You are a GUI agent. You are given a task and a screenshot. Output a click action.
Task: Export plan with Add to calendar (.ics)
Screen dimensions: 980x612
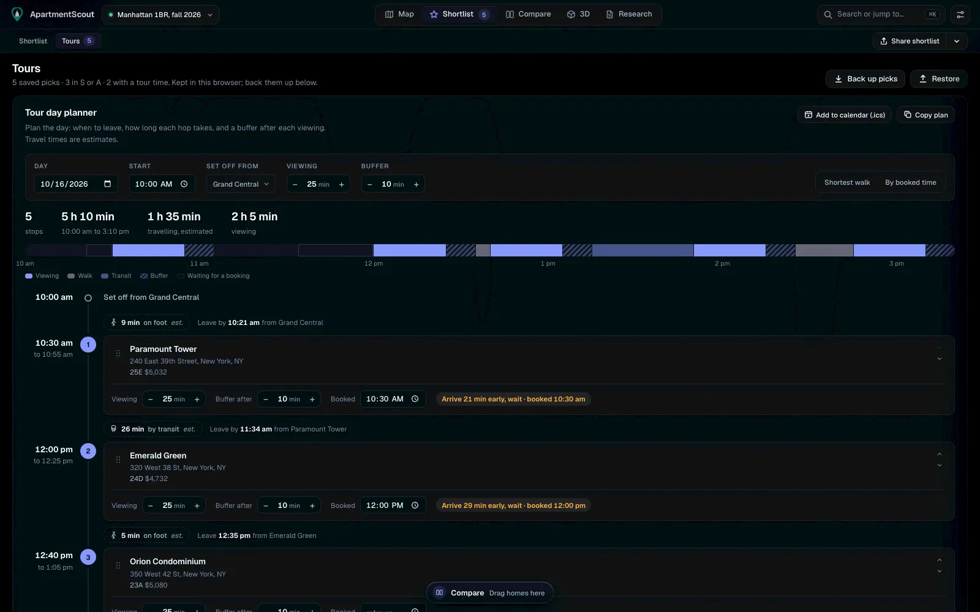point(845,115)
